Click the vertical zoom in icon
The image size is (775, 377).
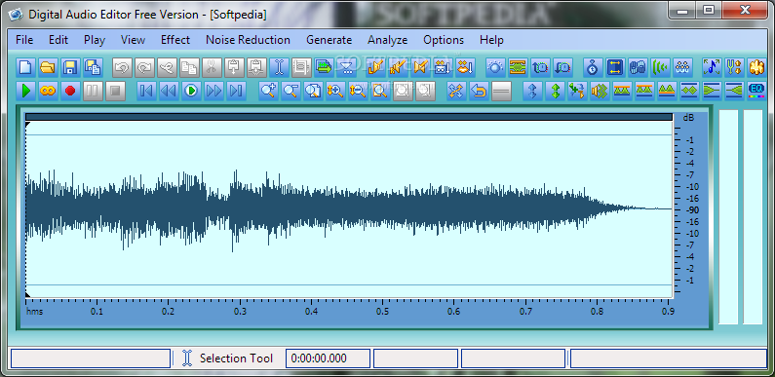click(335, 91)
